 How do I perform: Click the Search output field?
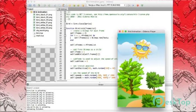[x=72, y=88]
